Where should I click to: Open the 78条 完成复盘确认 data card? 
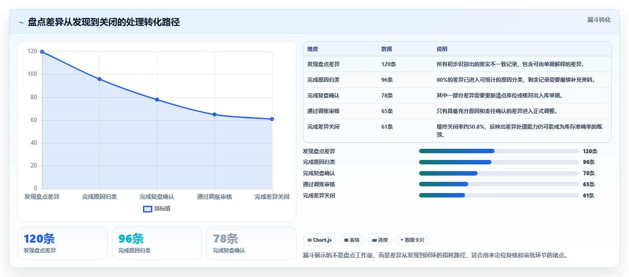pos(252,243)
